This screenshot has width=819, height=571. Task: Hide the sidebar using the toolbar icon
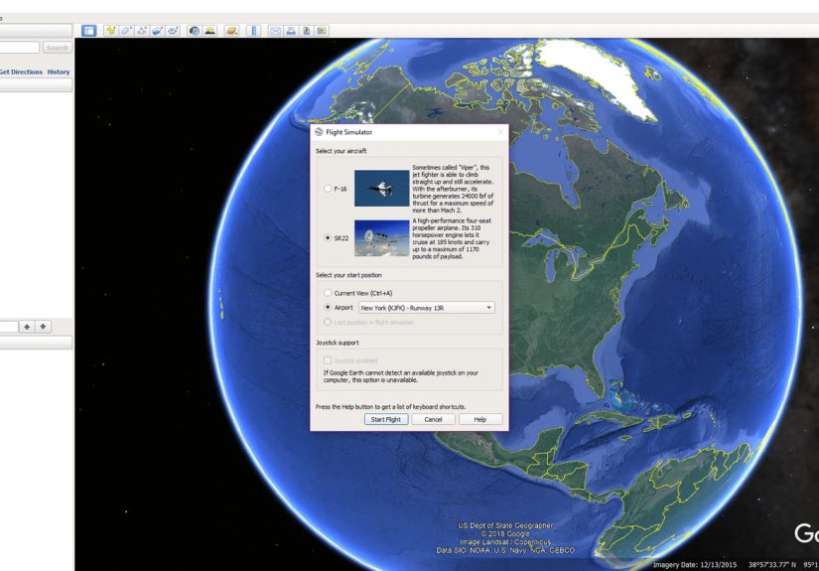(88, 31)
